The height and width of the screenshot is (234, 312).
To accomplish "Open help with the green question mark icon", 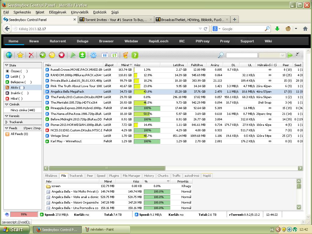I will click(135, 55).
